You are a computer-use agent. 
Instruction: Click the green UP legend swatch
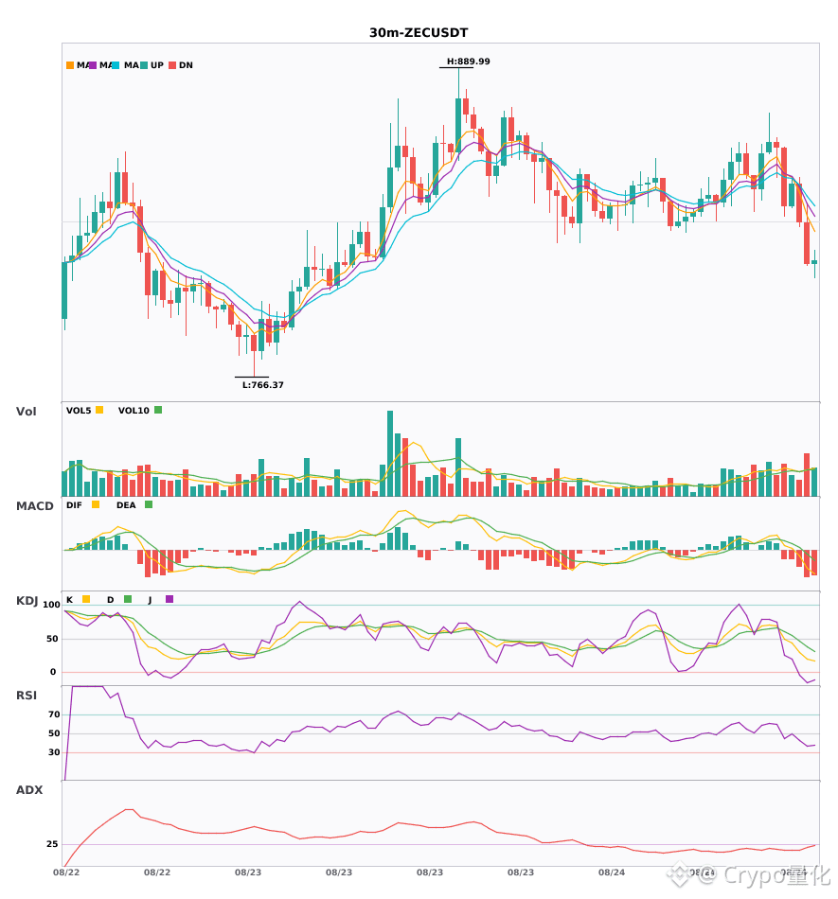(x=144, y=65)
